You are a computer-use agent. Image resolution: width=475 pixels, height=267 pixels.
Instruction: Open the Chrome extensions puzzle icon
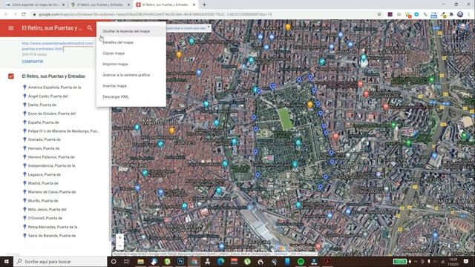[451, 14]
